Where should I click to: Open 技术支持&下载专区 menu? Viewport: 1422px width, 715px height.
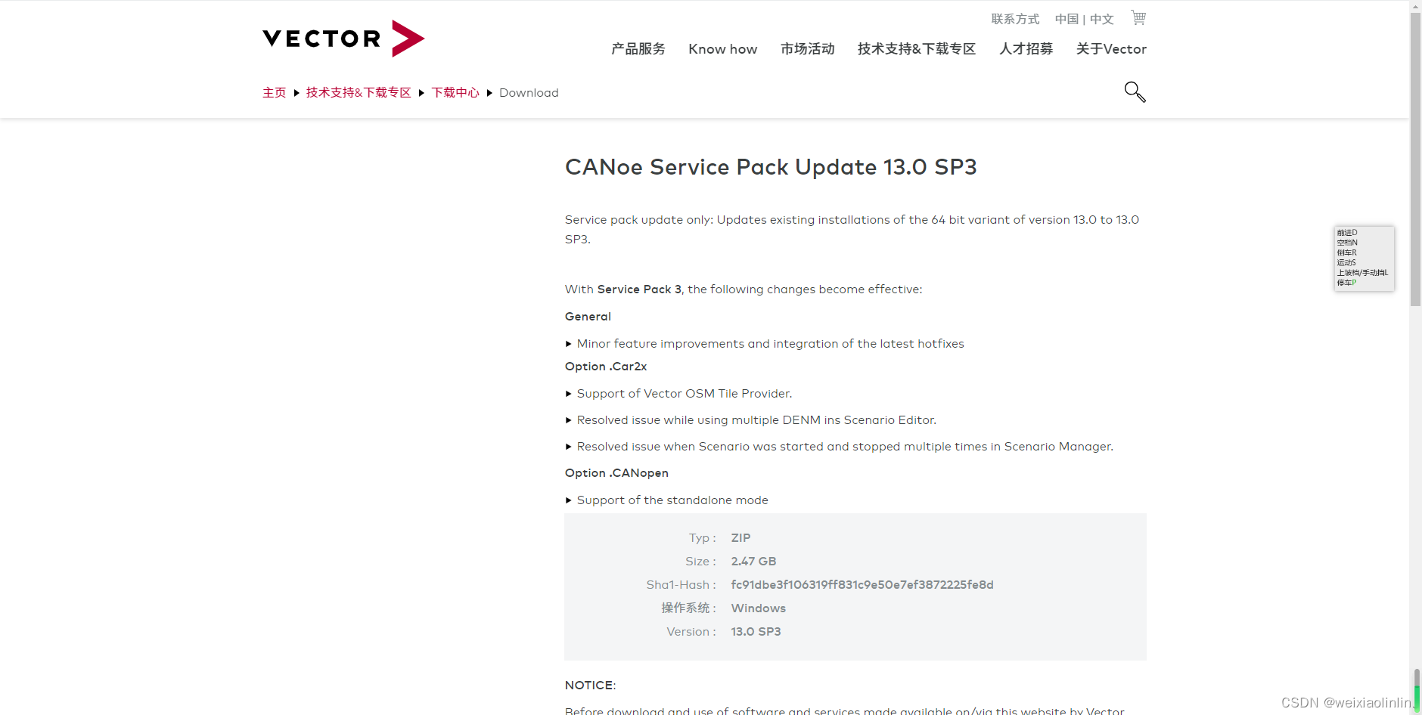coord(917,49)
